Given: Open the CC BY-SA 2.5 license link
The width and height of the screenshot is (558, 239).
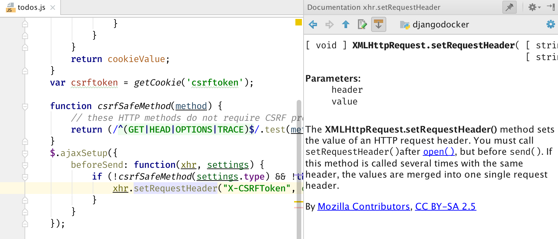Looking at the screenshot, I should pos(446,207).
